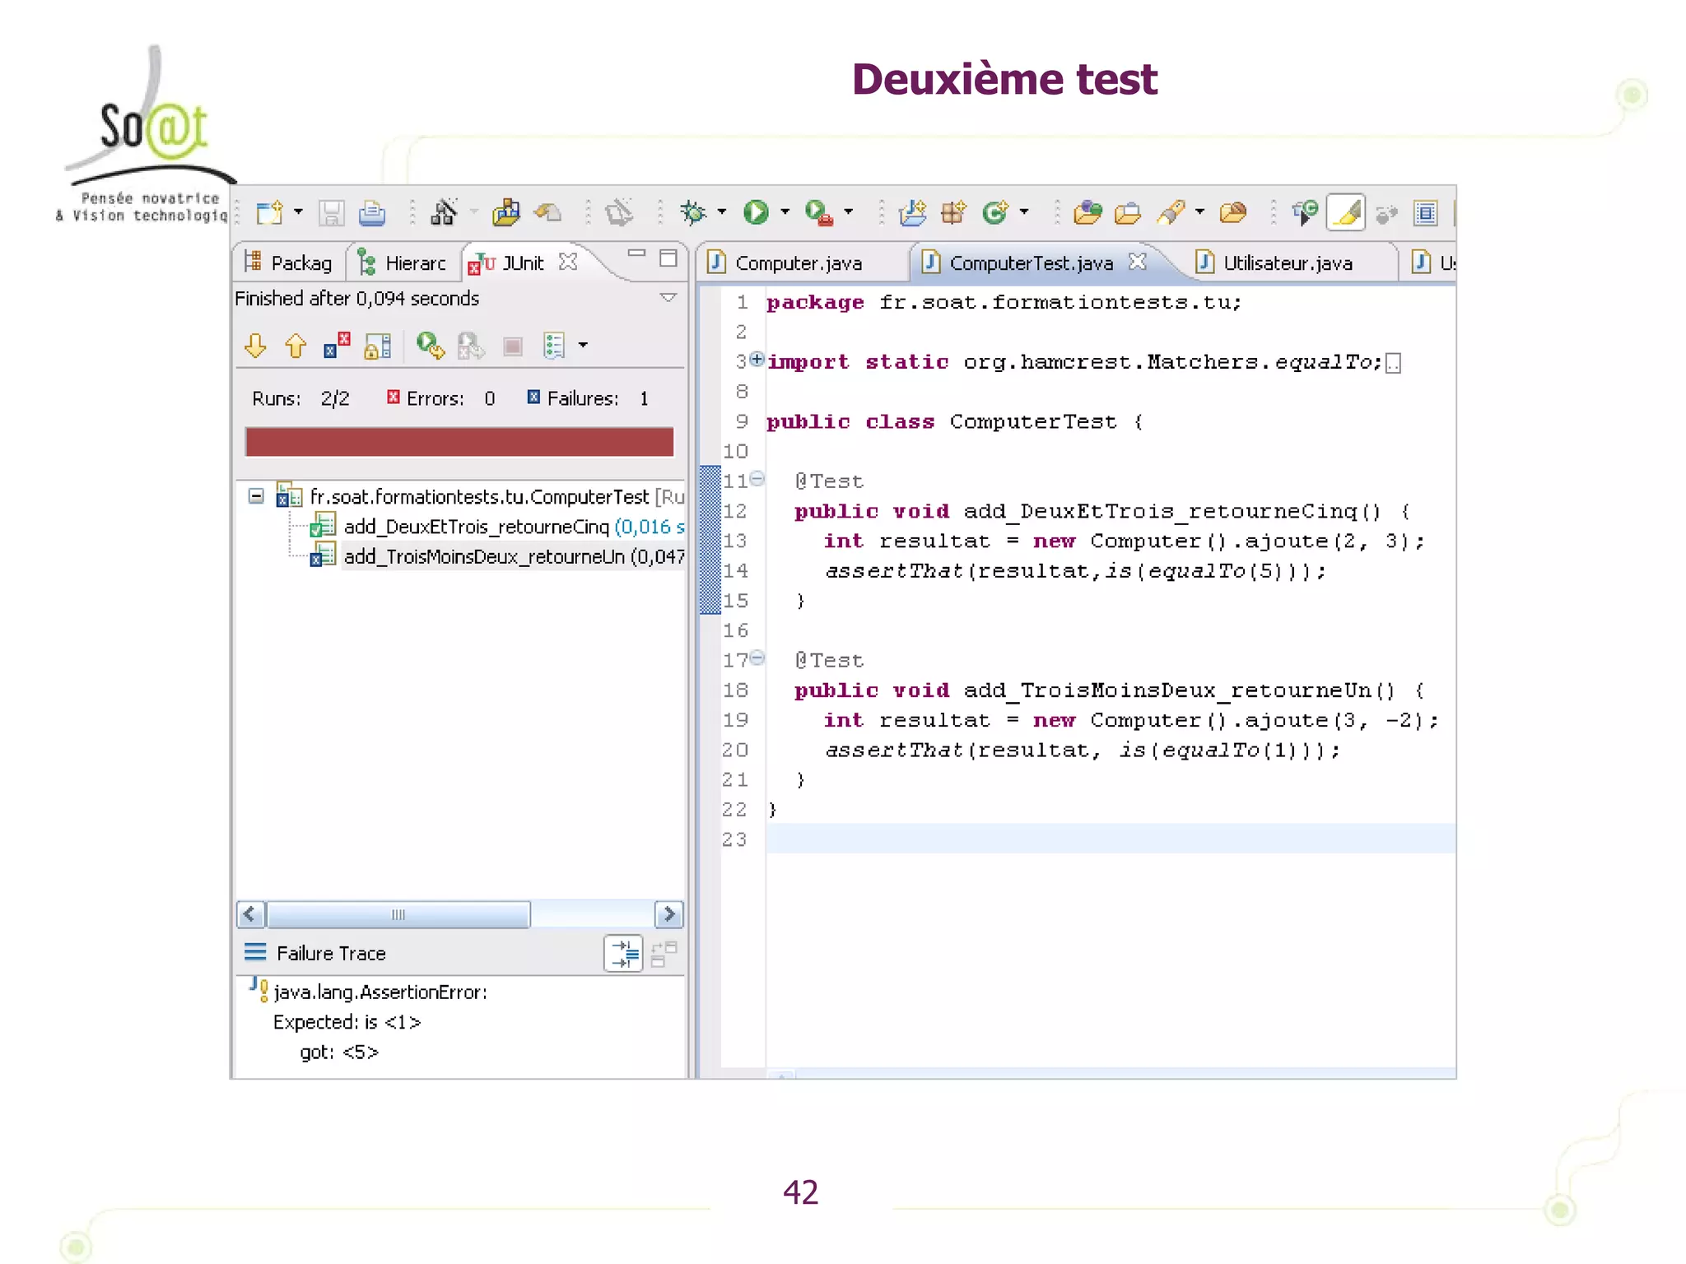Switch to the Computer.java editor tab
1686x1264 pixels.
[798, 263]
